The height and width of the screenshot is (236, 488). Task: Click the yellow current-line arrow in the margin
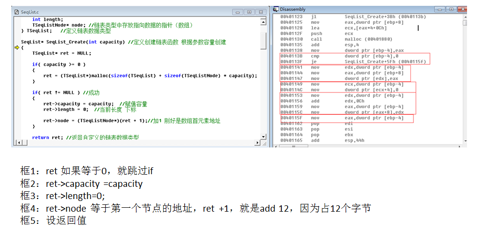pos(17,48)
